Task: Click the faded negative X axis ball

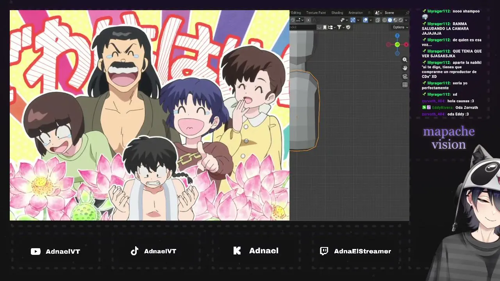Action: 388,44
